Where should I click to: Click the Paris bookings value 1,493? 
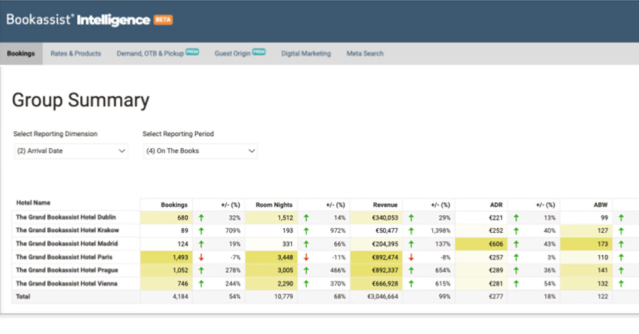point(180,257)
